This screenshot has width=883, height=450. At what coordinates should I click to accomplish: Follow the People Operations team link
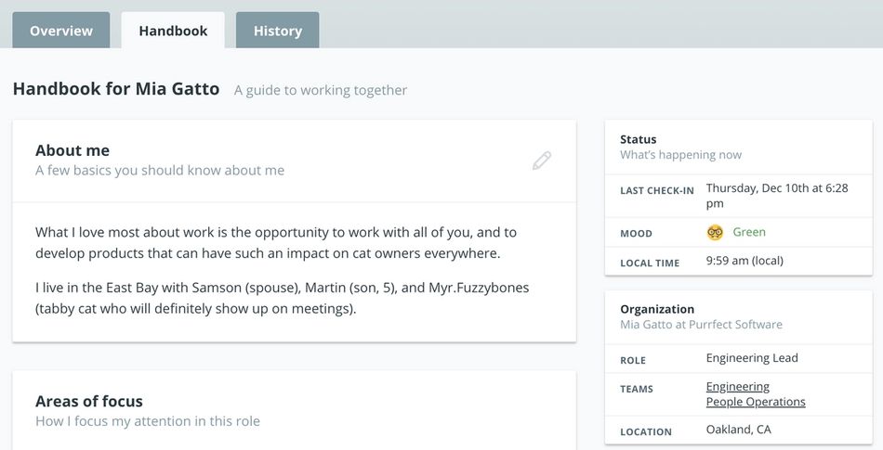[x=755, y=402]
